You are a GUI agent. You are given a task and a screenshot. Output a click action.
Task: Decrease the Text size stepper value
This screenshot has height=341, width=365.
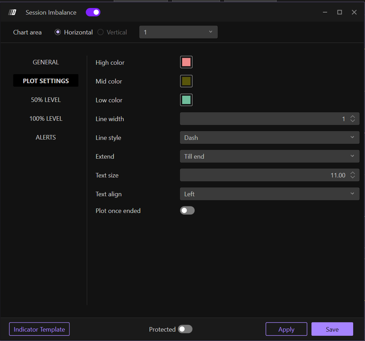(352, 177)
